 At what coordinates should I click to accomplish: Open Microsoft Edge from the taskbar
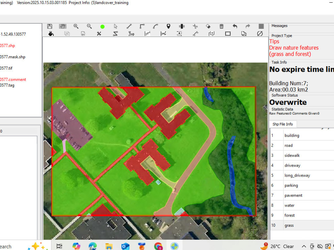click(93, 246)
